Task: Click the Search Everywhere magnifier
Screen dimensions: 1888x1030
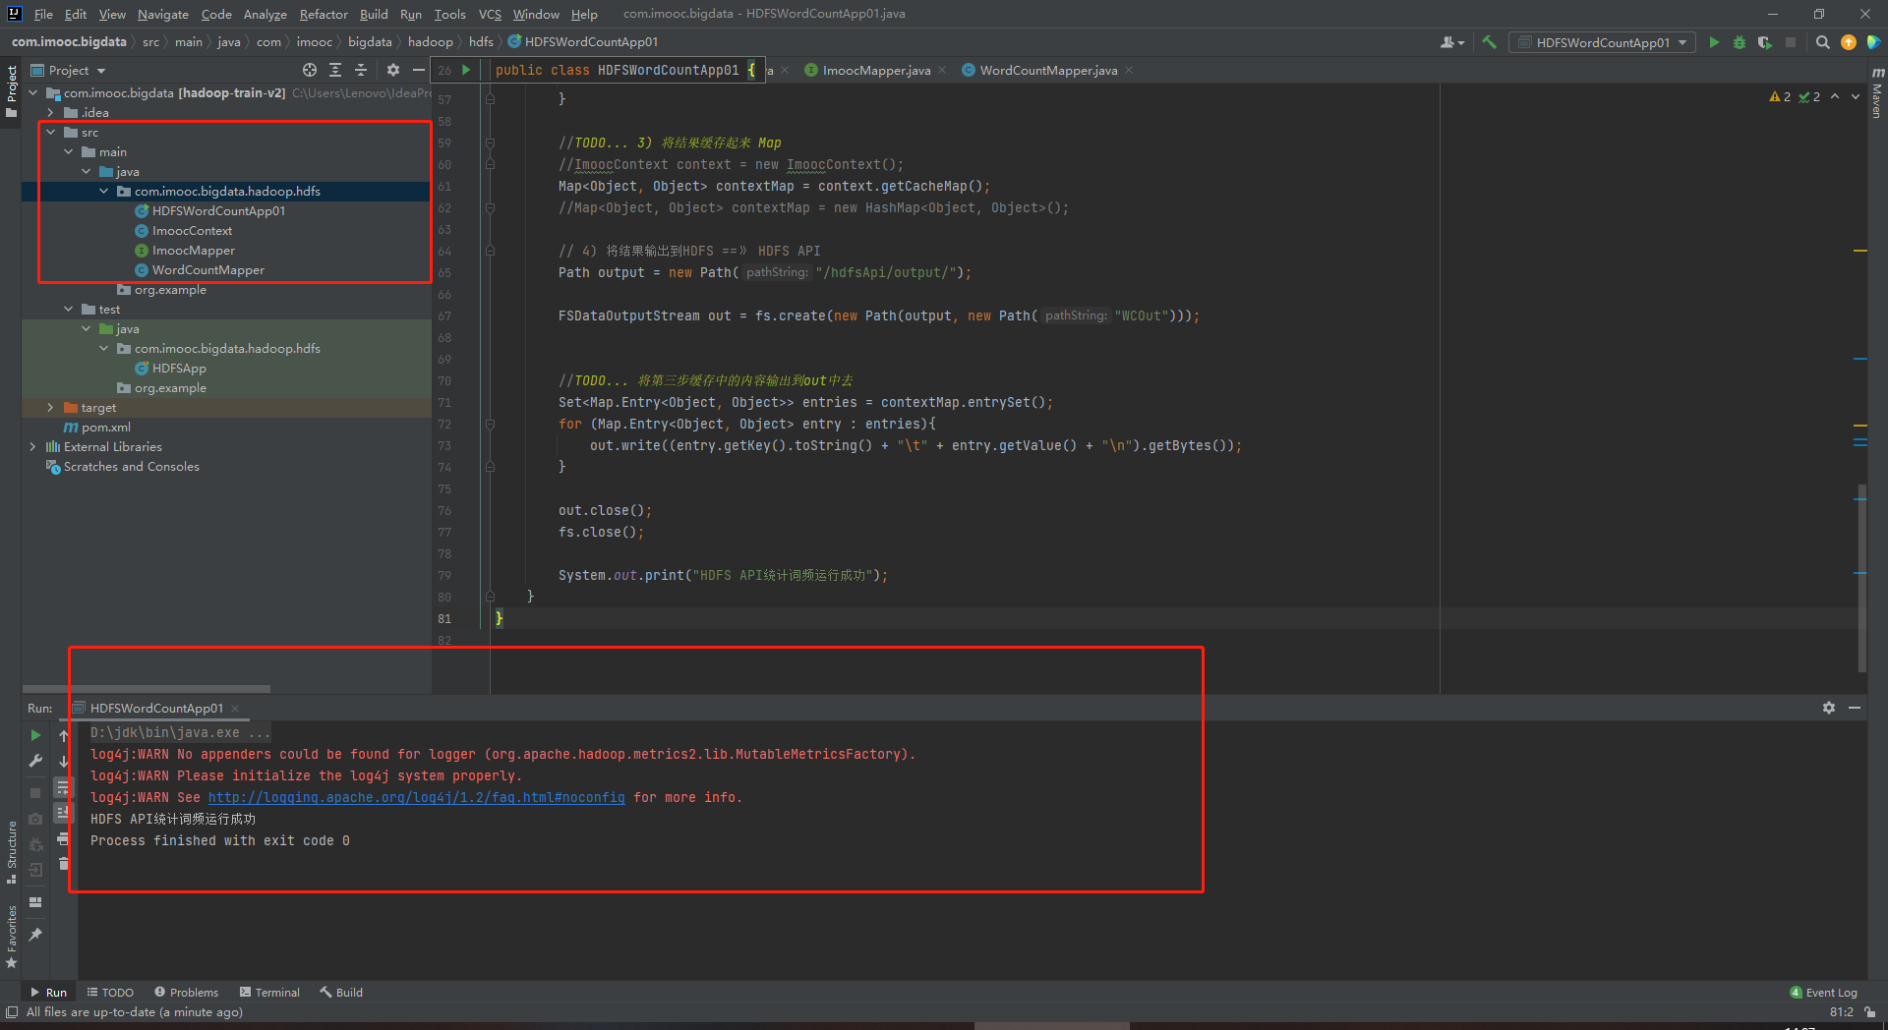Action: tap(1822, 42)
